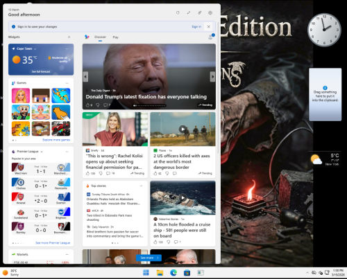Viewport: 347px width, 279px height.
Task: Launch the blocky pixel character game
Action: [x=41, y=96]
